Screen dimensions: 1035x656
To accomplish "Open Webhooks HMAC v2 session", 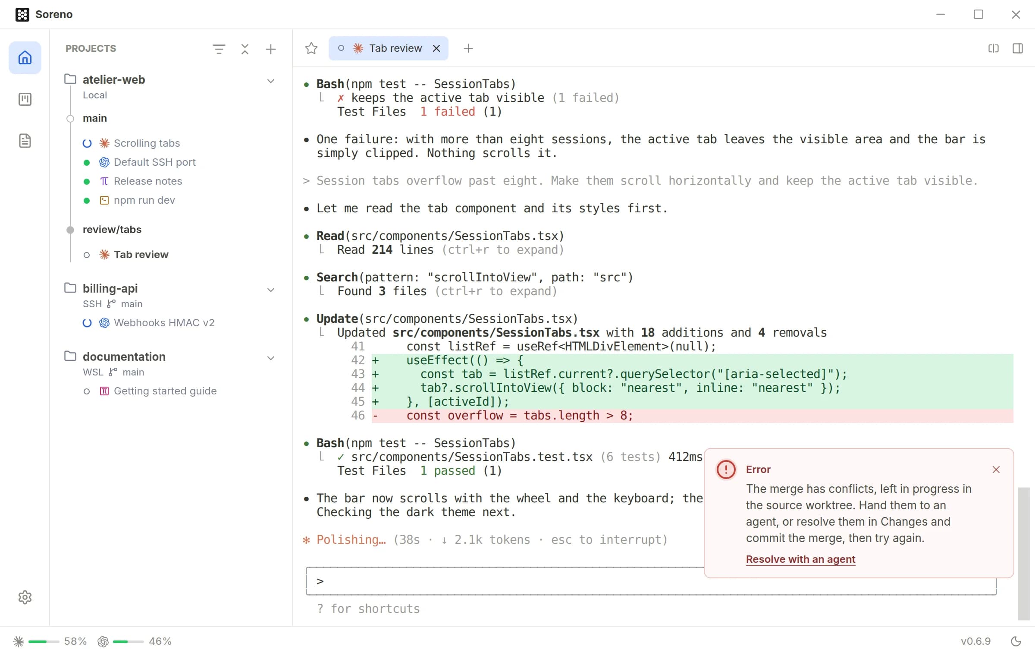I will (x=164, y=323).
